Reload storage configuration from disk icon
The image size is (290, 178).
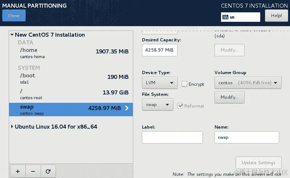(x=48, y=171)
